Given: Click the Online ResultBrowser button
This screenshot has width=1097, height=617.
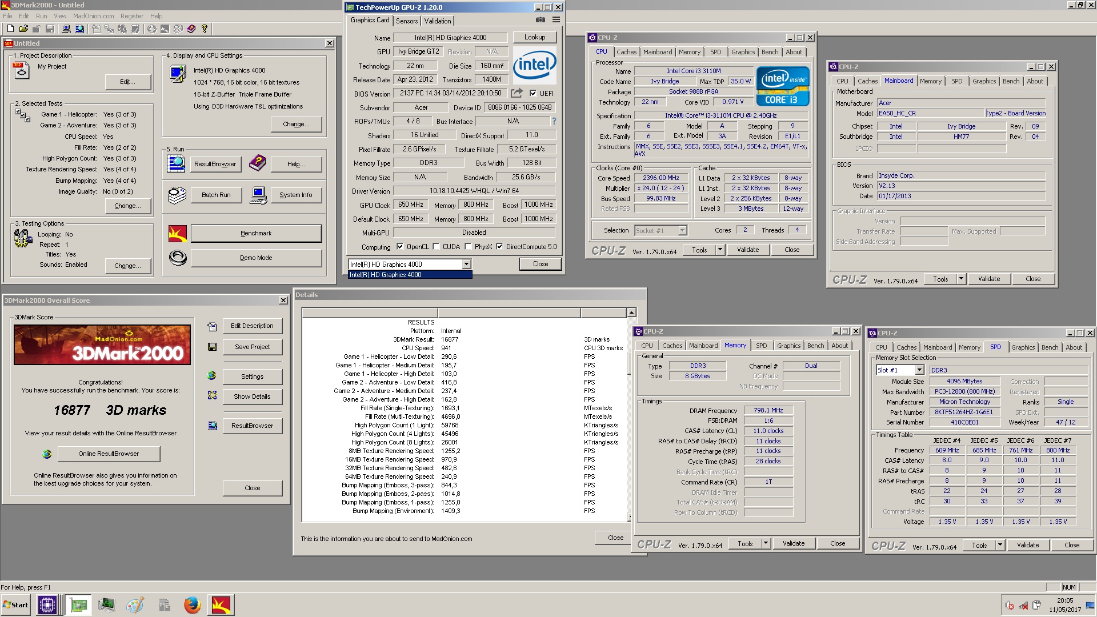Looking at the screenshot, I should click(x=109, y=454).
